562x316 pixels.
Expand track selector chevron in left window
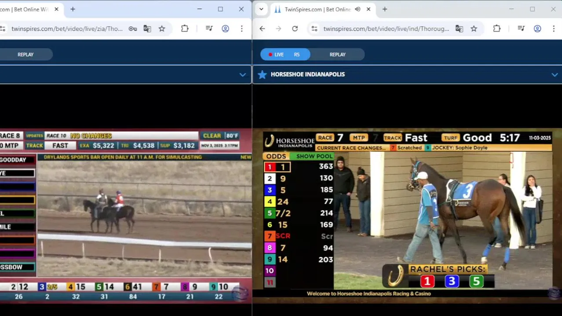[x=242, y=75]
